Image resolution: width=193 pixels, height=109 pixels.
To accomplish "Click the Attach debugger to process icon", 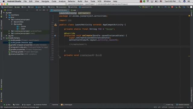I will click(169, 7).
